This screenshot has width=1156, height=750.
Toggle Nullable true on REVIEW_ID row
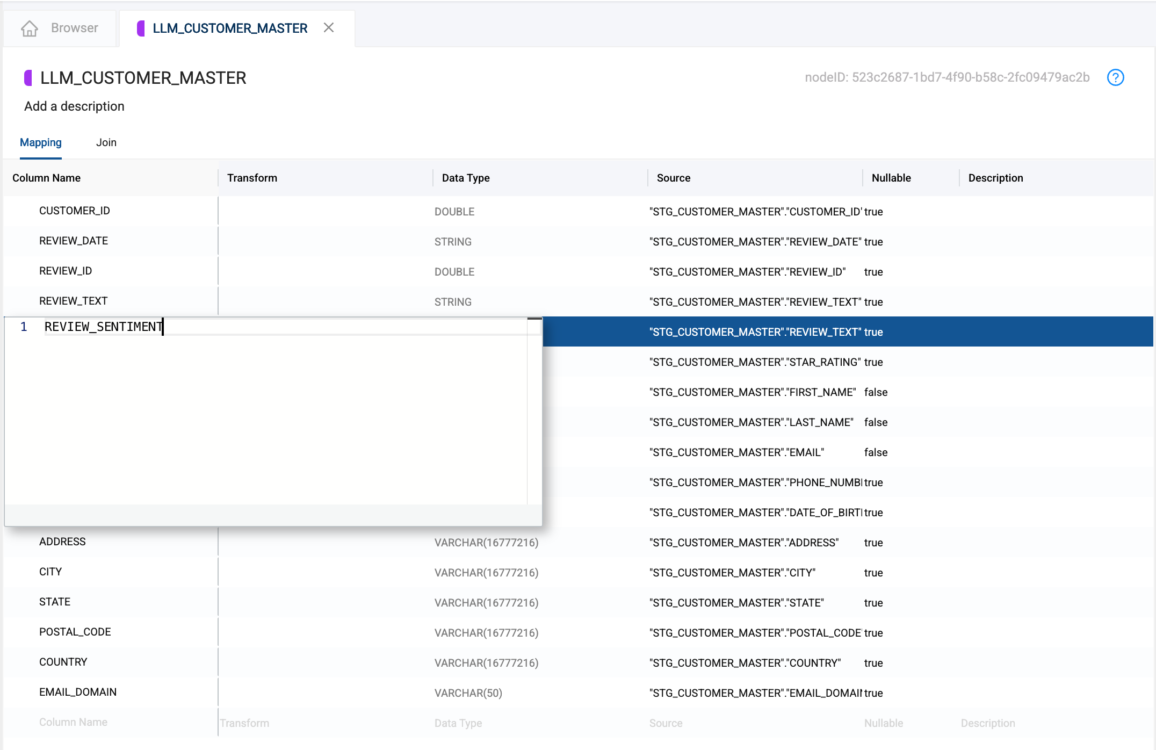click(x=873, y=272)
